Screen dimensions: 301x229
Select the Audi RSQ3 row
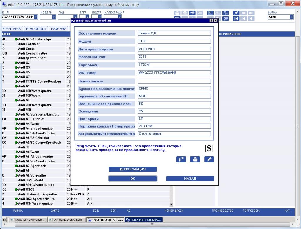point(86,189)
